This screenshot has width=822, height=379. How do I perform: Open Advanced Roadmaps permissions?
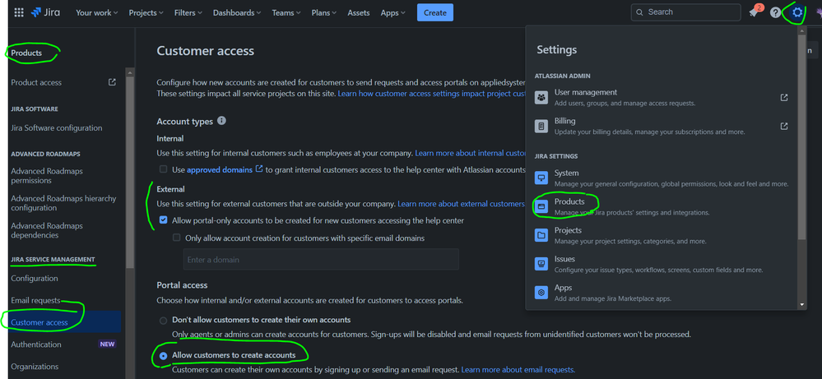(47, 176)
